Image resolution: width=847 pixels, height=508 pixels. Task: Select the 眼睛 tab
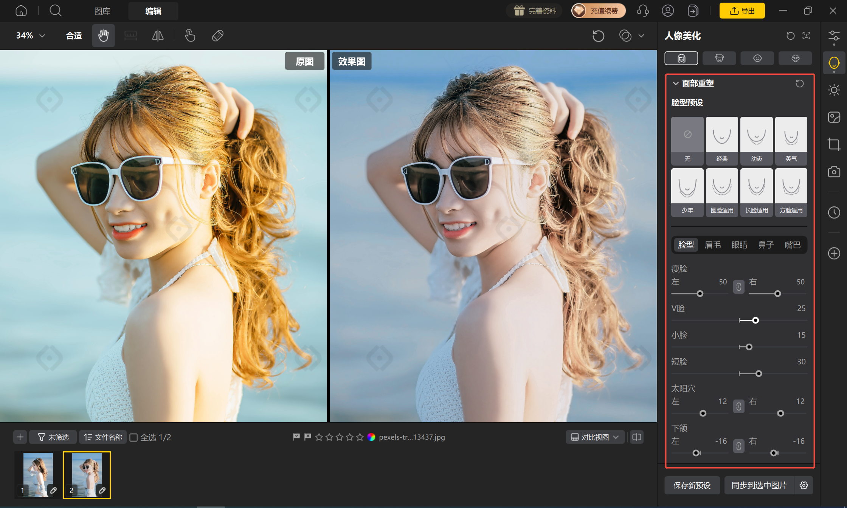[x=739, y=245]
